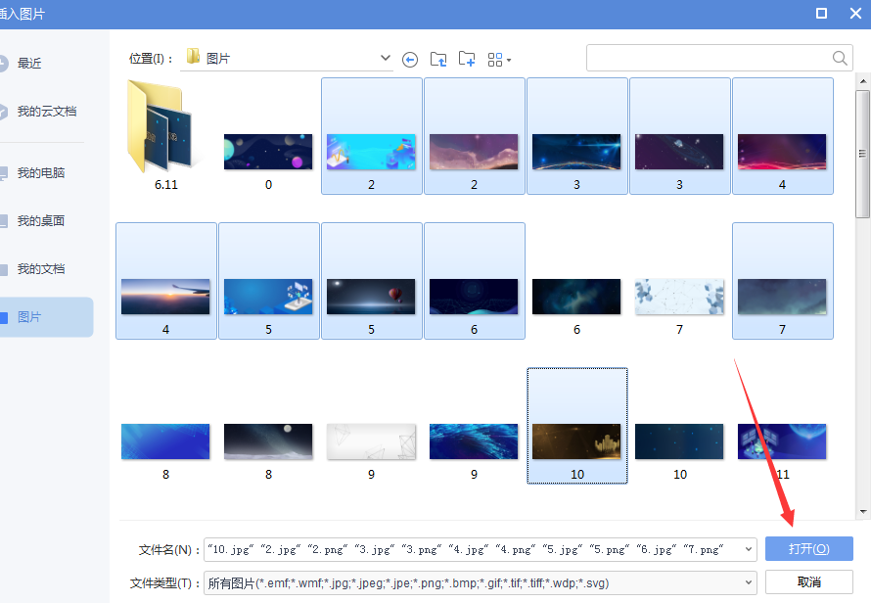Select the dark blue circle thumbnail 6
The height and width of the screenshot is (603, 871).
coord(474,297)
